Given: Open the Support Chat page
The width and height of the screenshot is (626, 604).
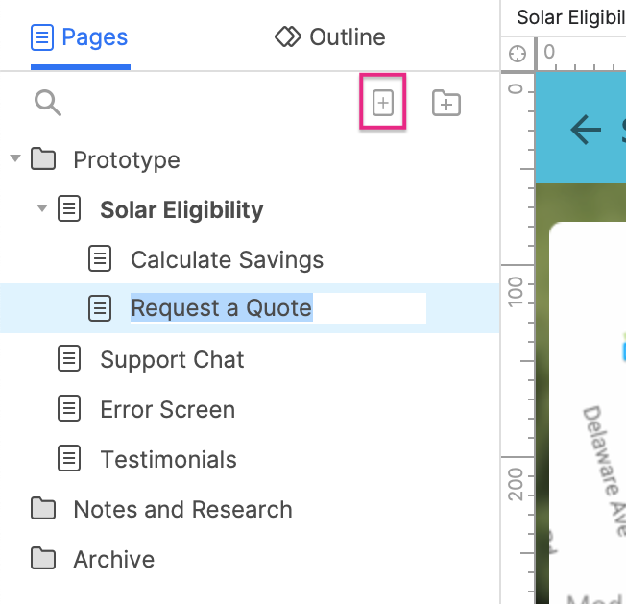Looking at the screenshot, I should click(172, 359).
